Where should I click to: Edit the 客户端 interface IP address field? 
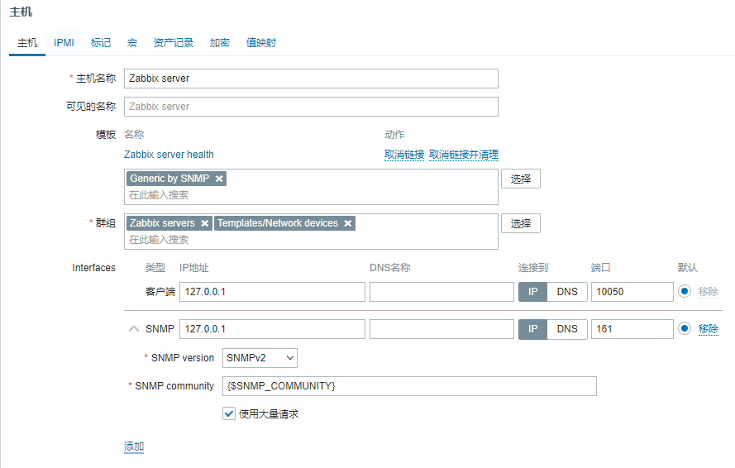pyautogui.click(x=272, y=292)
